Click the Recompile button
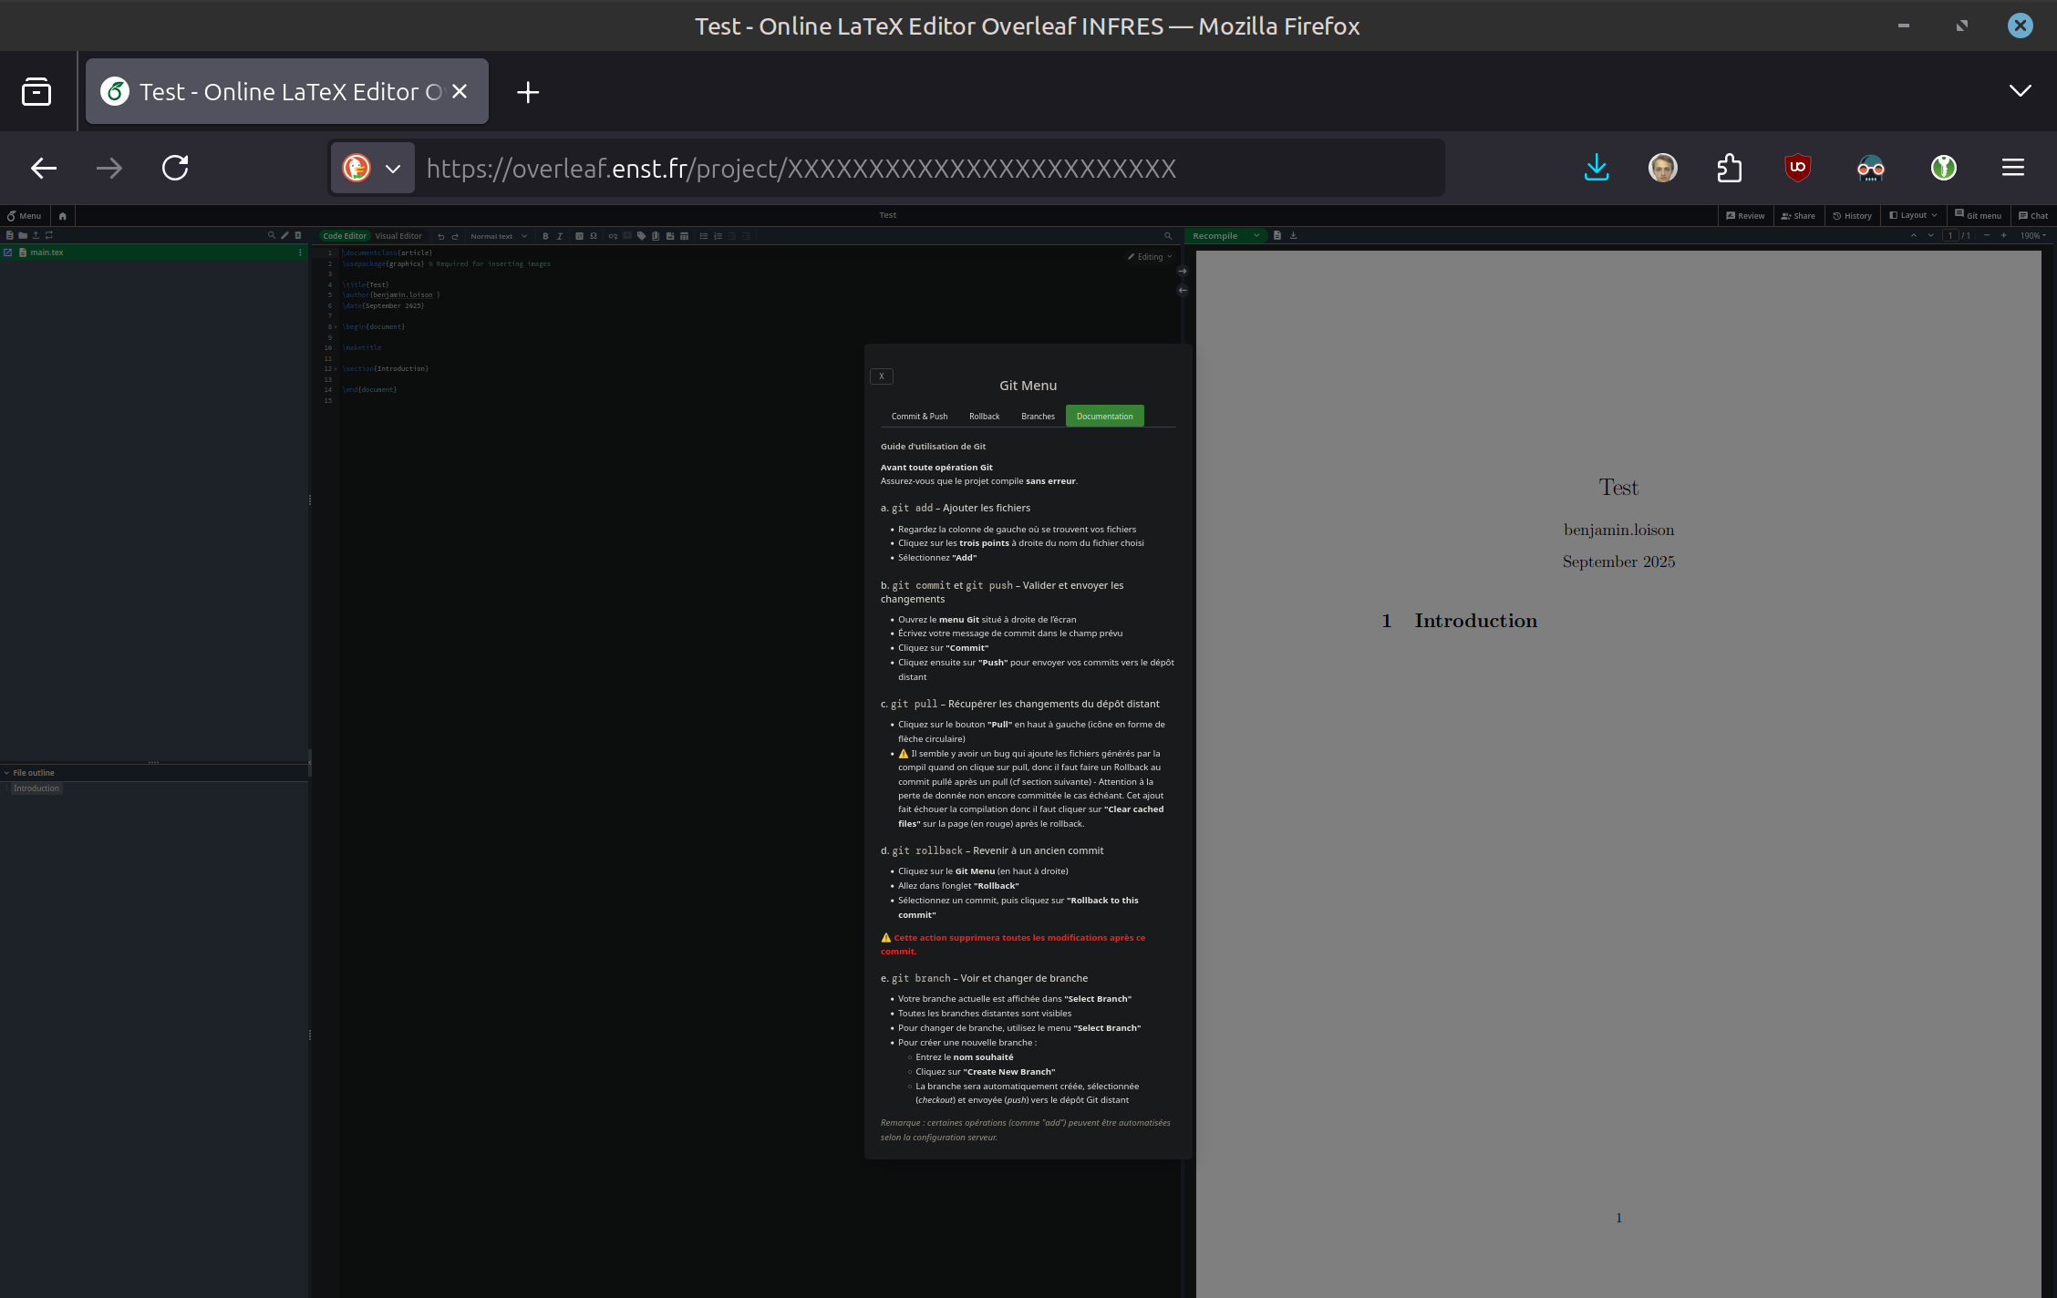Screen dimensions: 2057x1298 [1215, 235]
